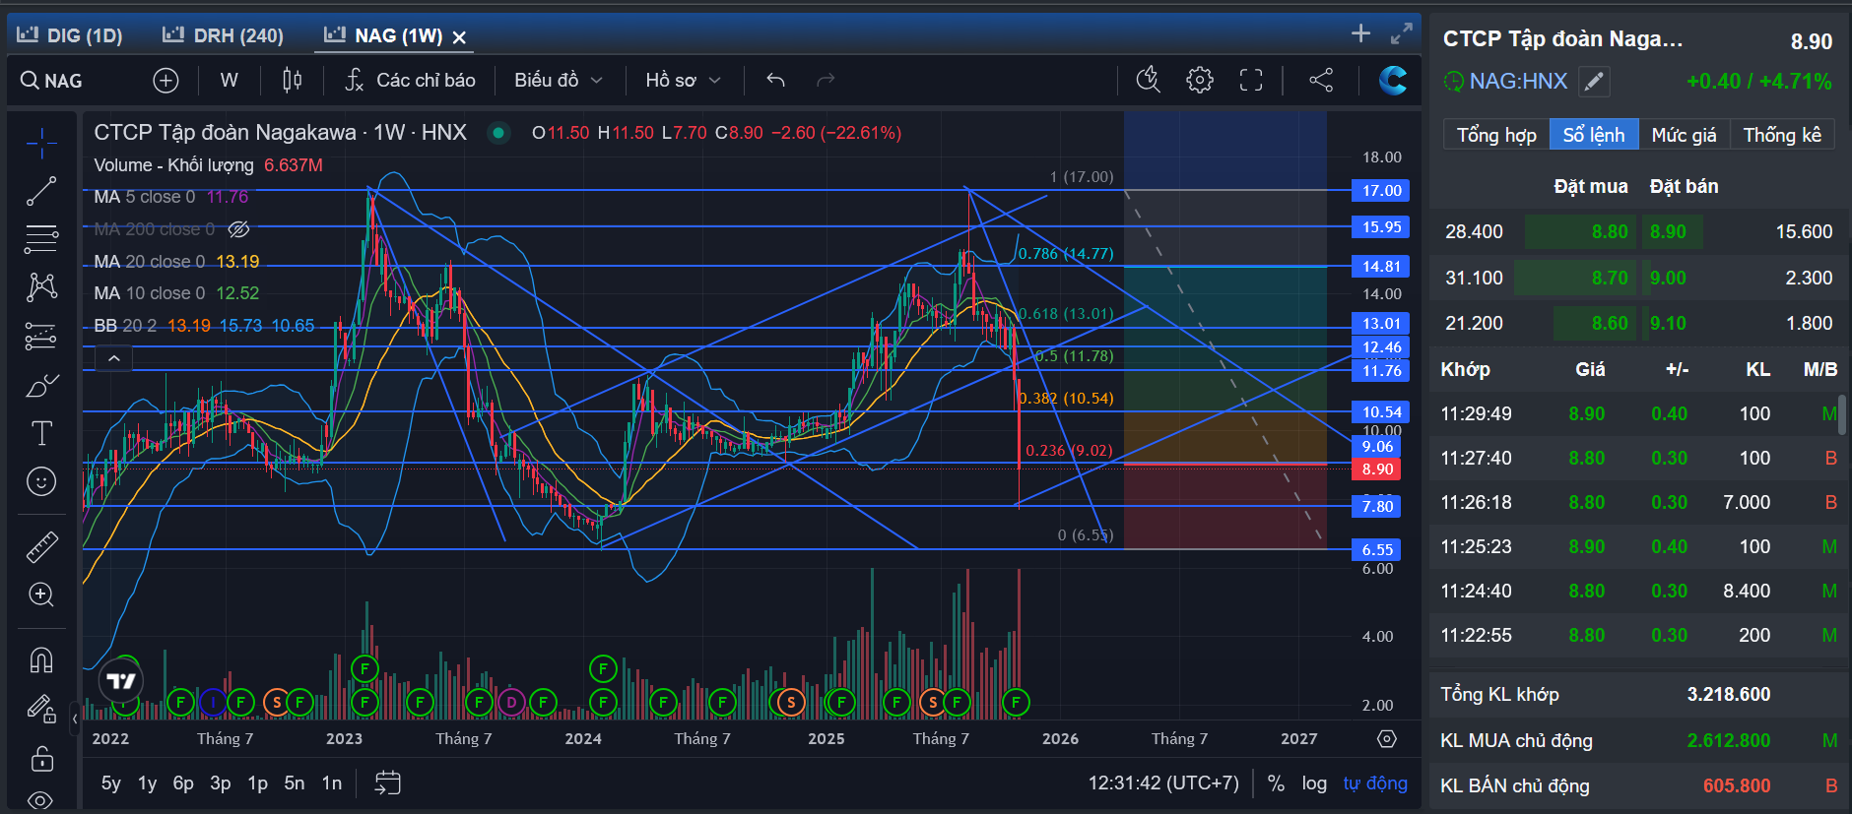The height and width of the screenshot is (814, 1852).
Task: Select the 6p time range
Action: (183, 783)
